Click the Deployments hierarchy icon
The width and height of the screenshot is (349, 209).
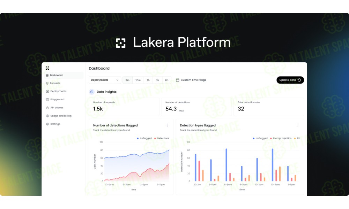(x=47, y=91)
